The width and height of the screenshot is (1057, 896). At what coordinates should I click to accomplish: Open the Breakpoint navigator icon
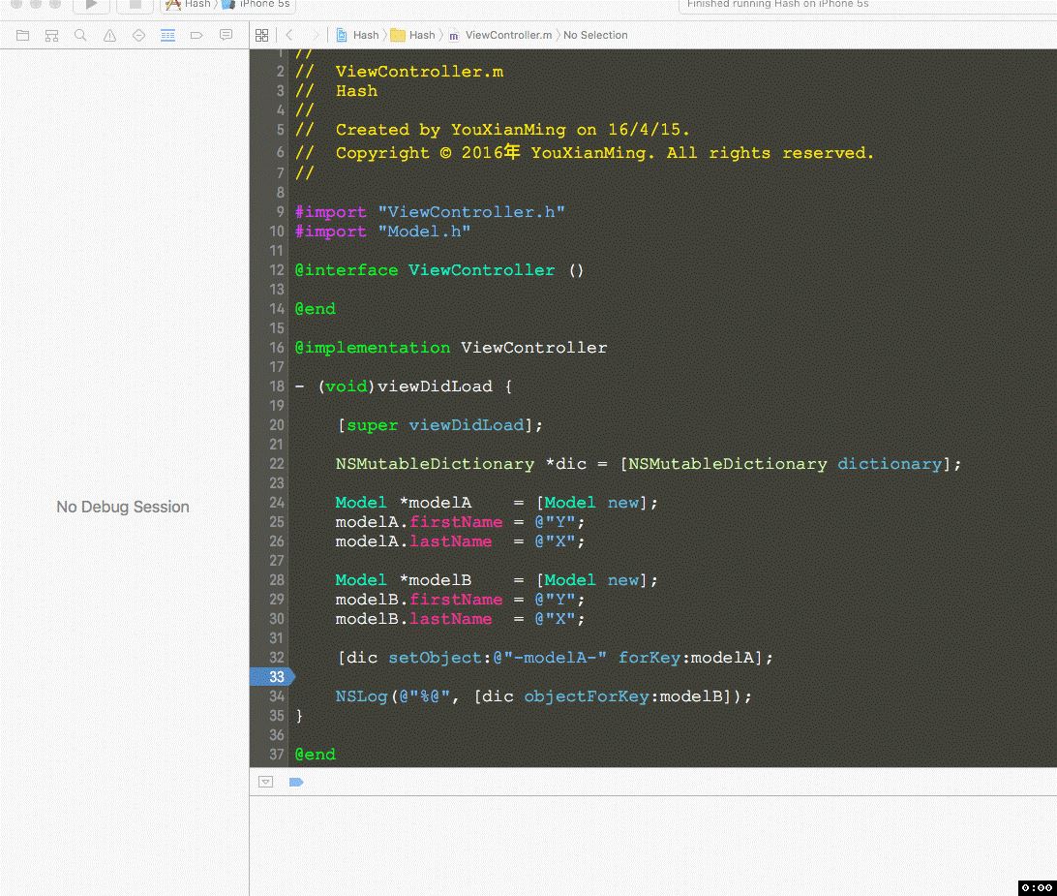pos(196,35)
